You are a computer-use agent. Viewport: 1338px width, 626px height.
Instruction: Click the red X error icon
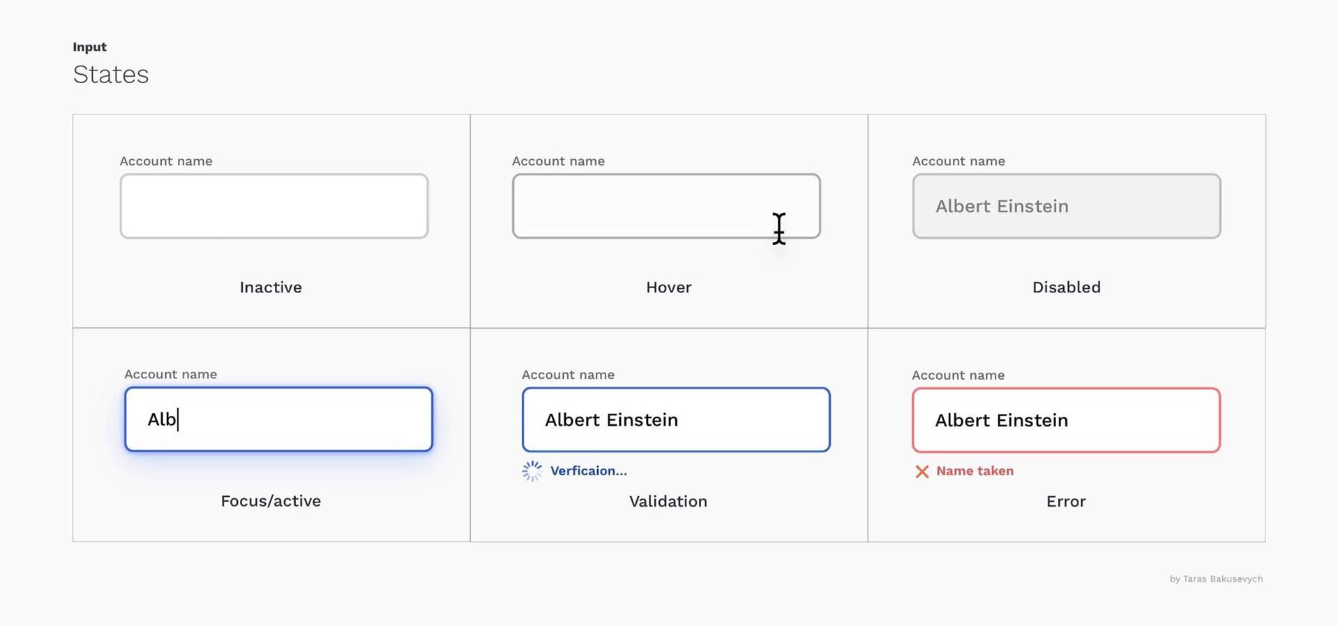pyautogui.click(x=922, y=472)
